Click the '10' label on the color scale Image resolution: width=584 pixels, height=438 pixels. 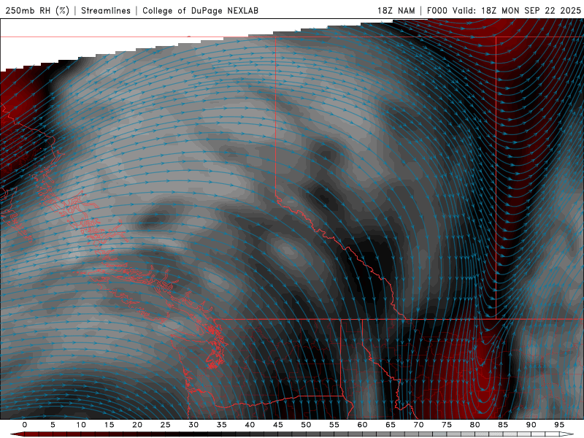(81, 425)
